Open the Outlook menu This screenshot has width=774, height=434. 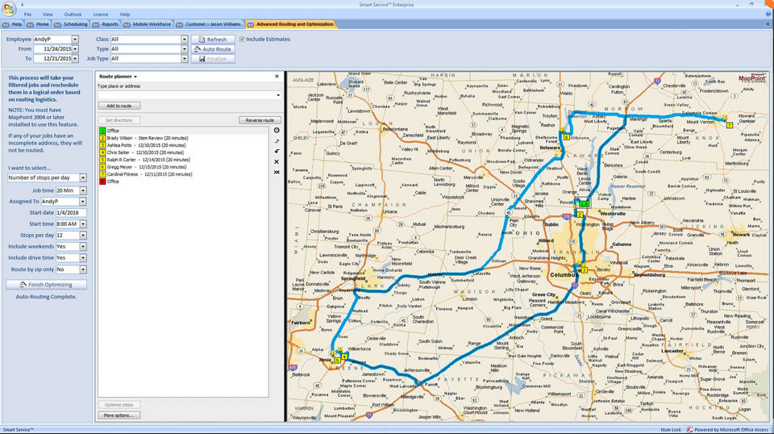tap(73, 15)
